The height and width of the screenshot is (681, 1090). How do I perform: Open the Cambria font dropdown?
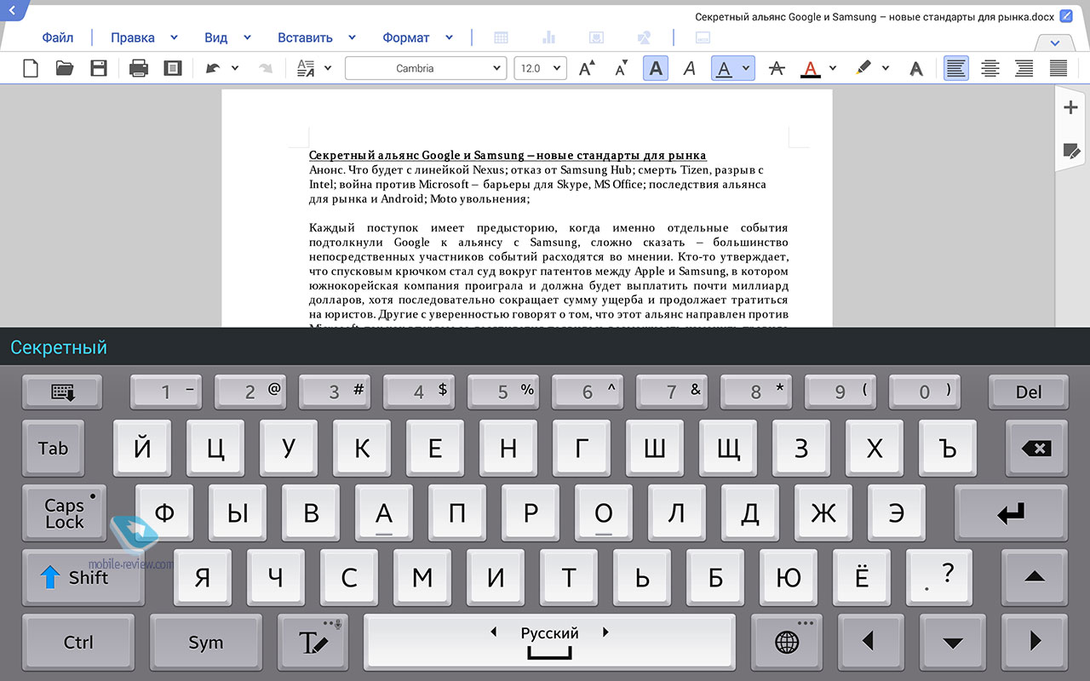click(x=425, y=68)
